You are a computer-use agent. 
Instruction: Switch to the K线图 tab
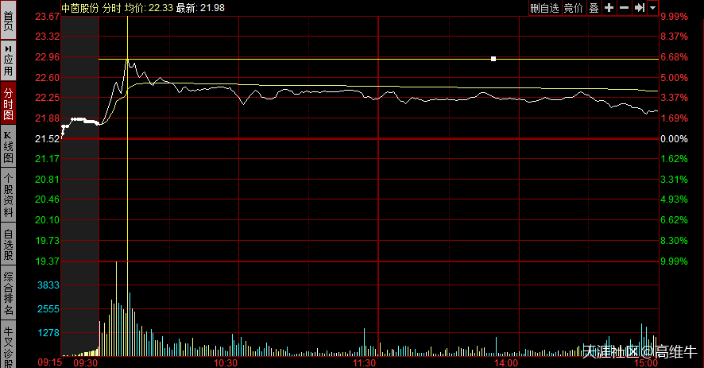[8, 148]
